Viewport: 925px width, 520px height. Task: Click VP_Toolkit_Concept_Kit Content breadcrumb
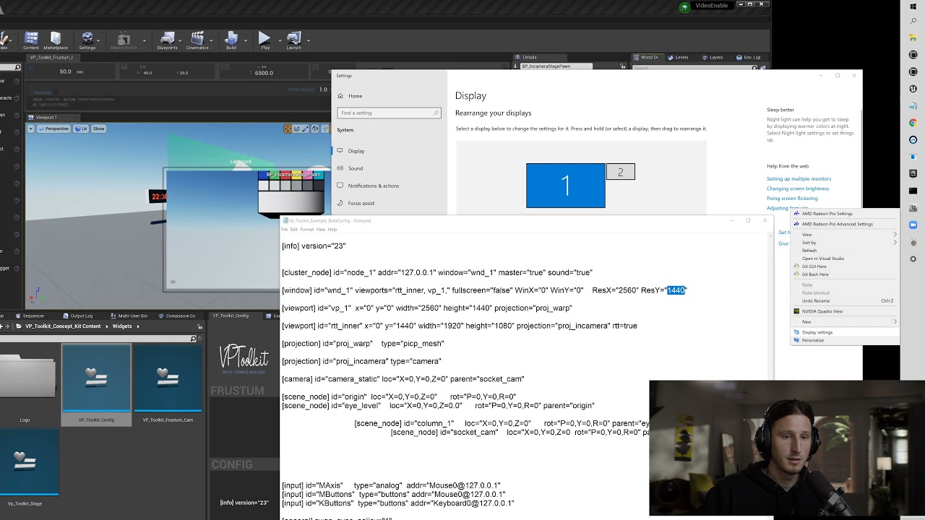pos(63,326)
